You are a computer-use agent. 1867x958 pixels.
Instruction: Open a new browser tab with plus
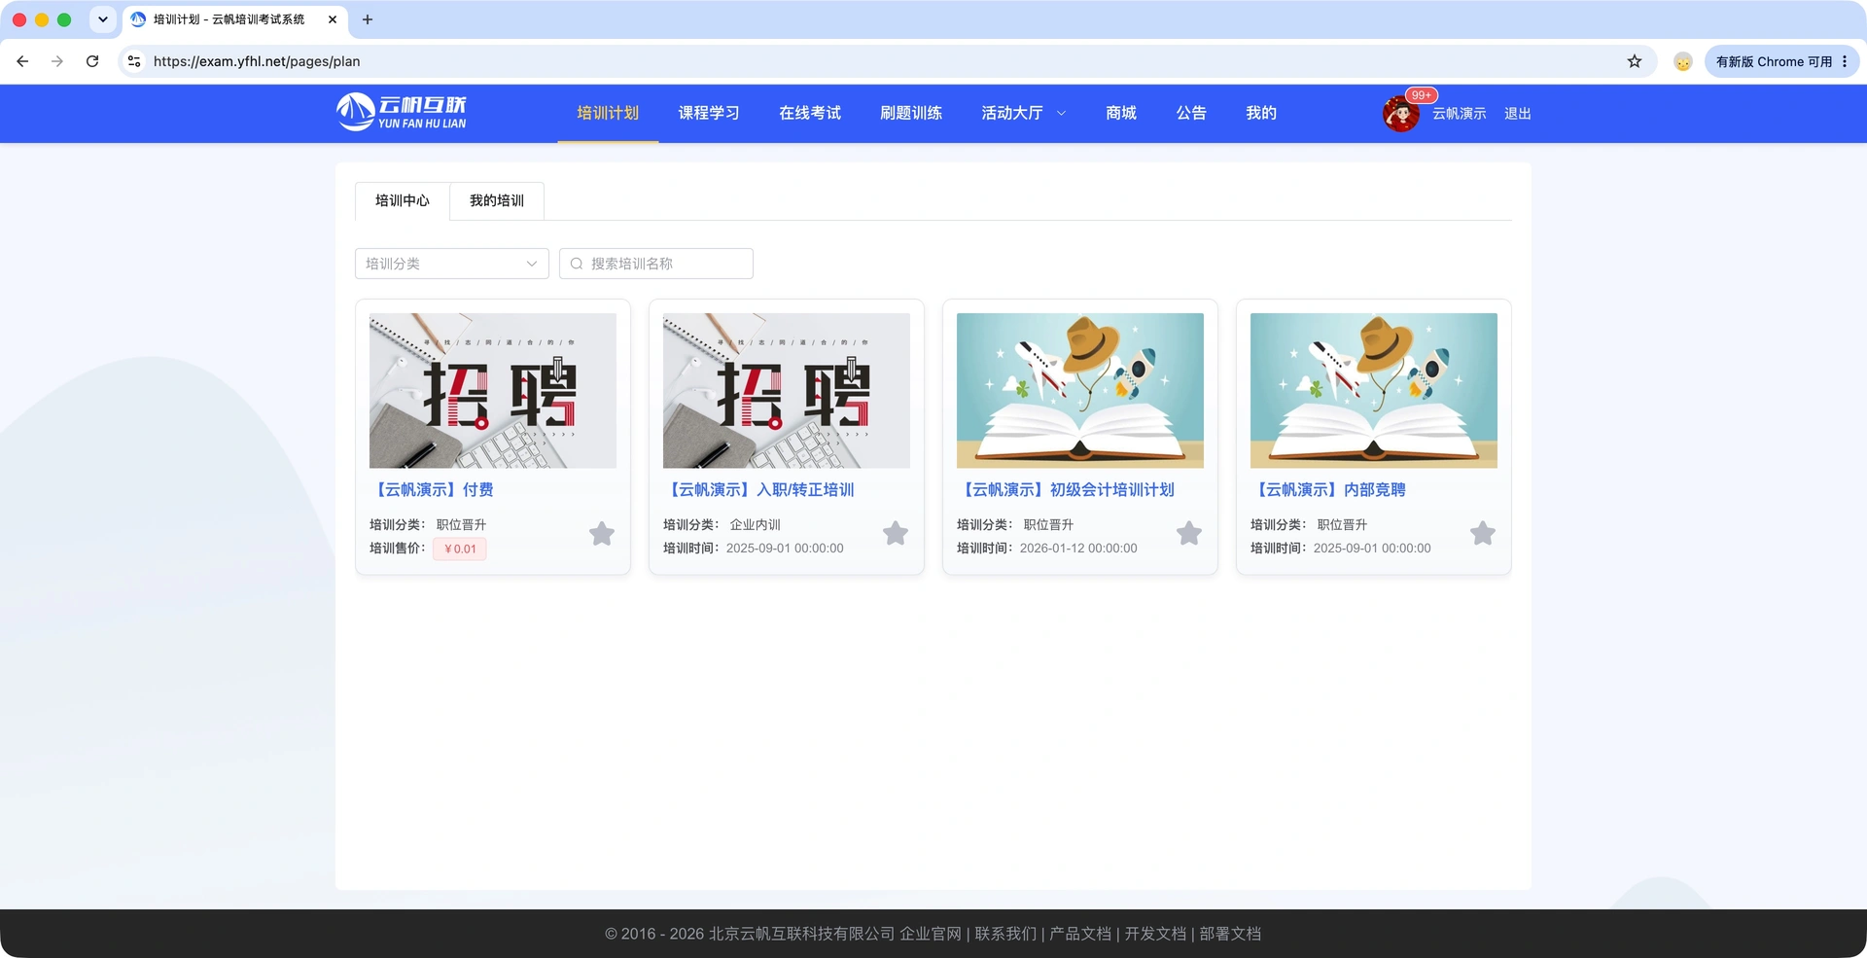pos(368,19)
